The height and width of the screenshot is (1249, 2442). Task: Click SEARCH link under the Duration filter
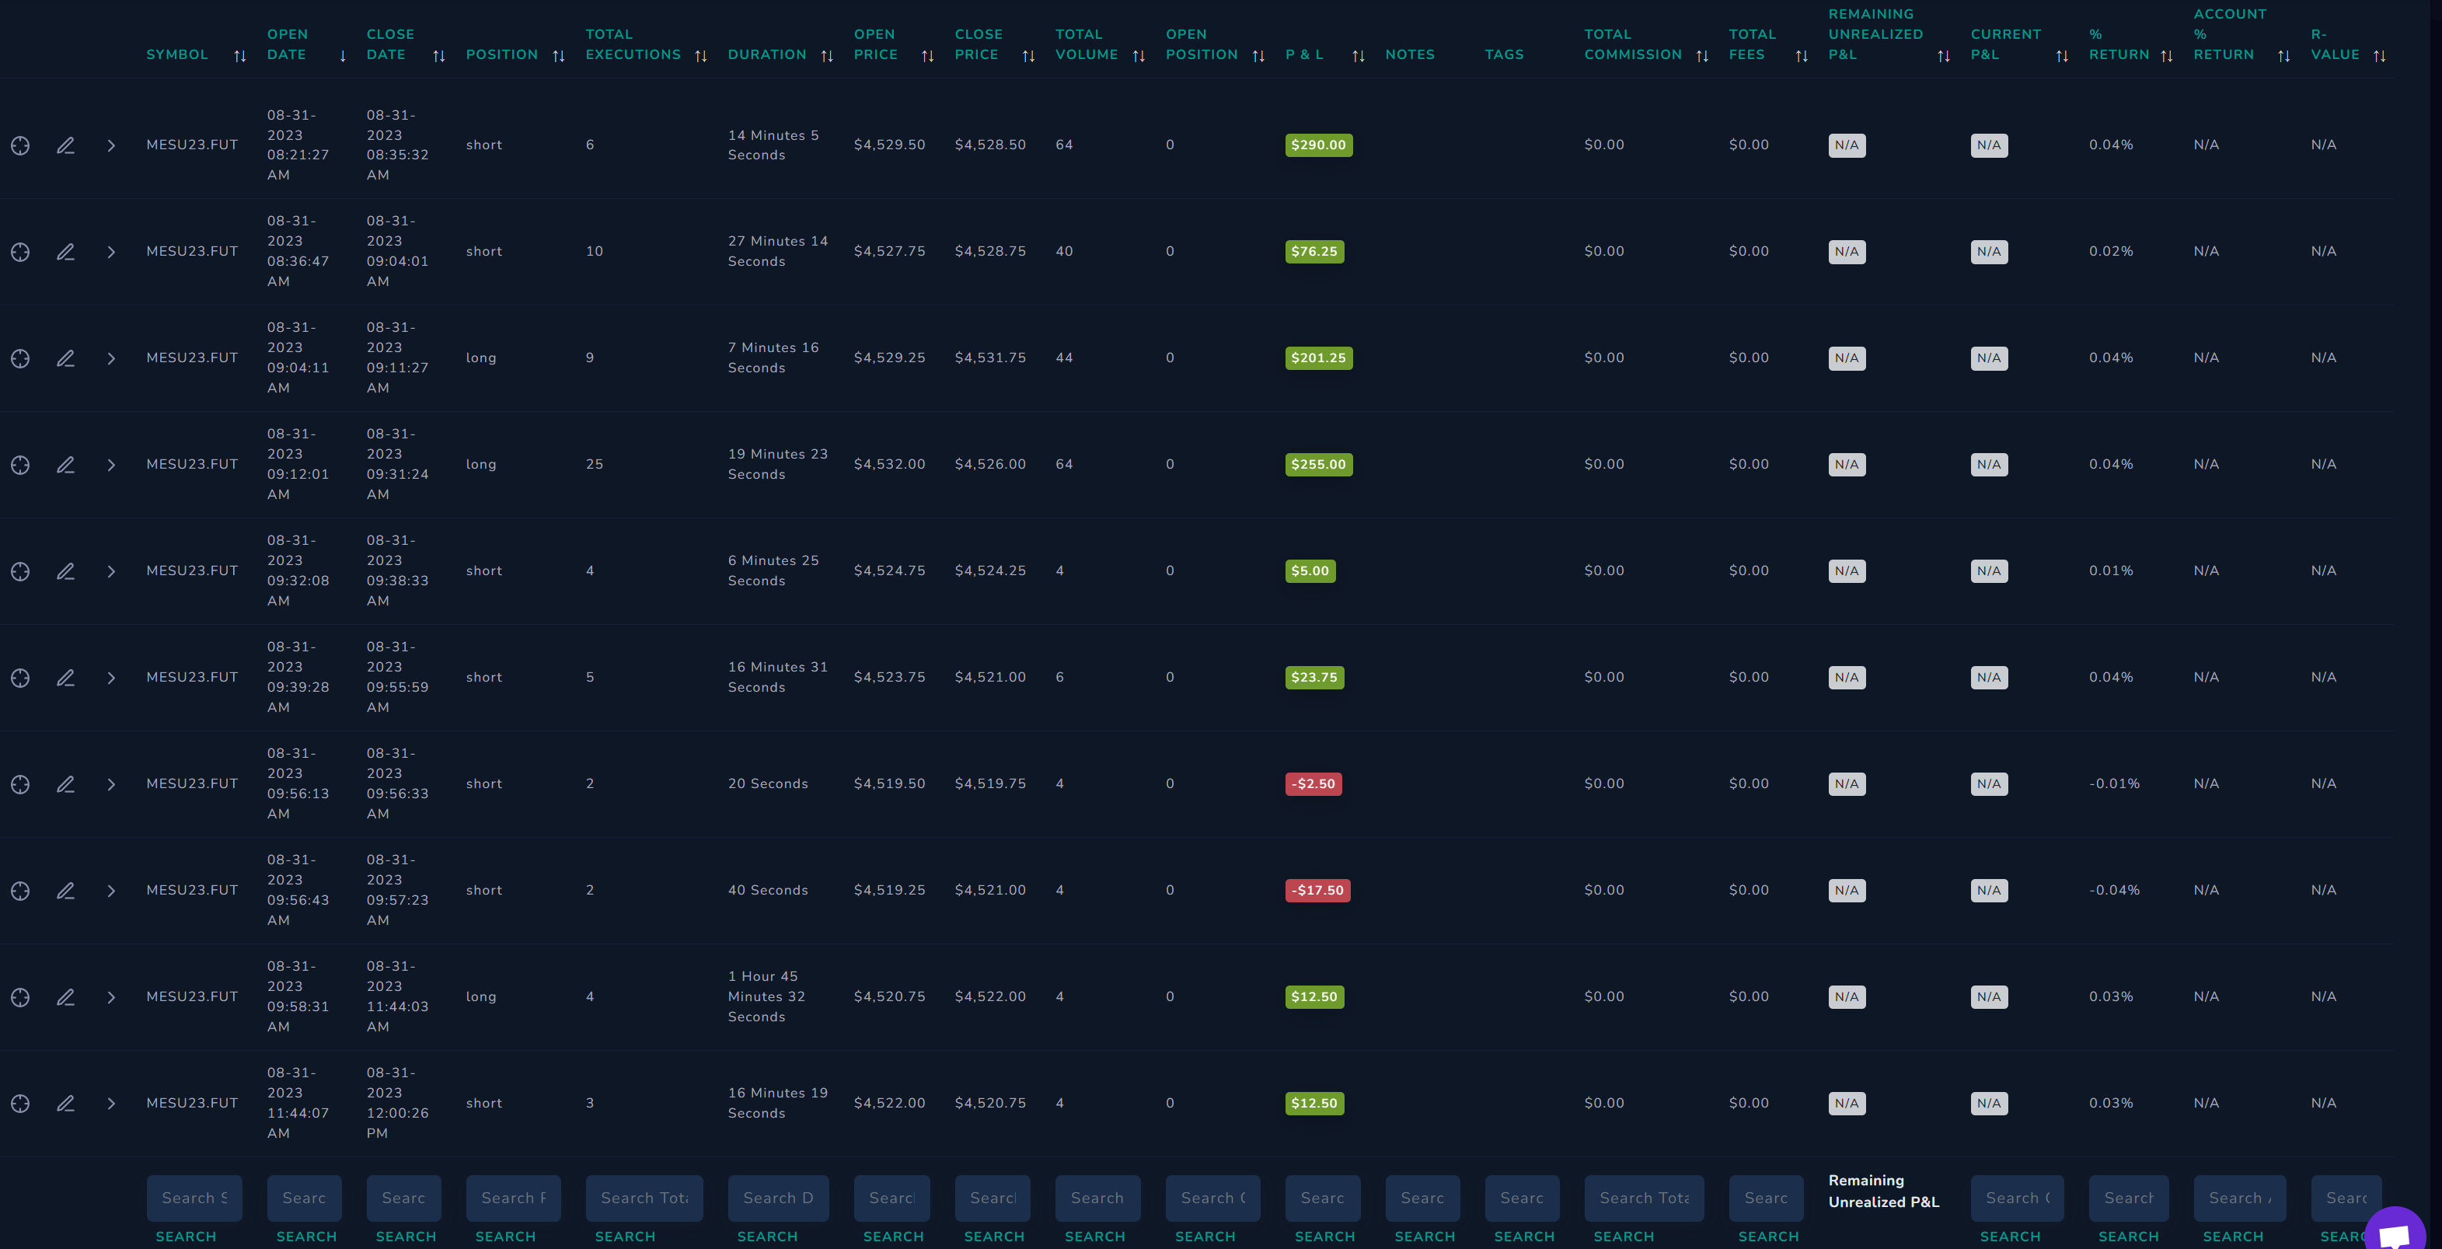(767, 1237)
